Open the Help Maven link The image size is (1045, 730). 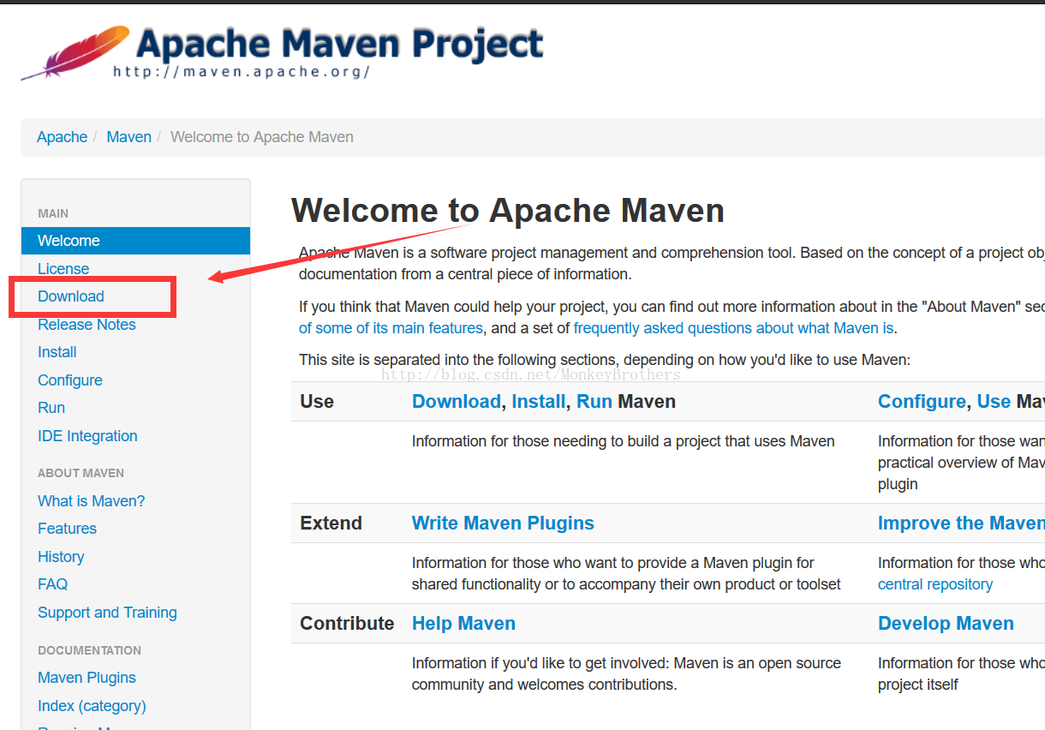463,624
